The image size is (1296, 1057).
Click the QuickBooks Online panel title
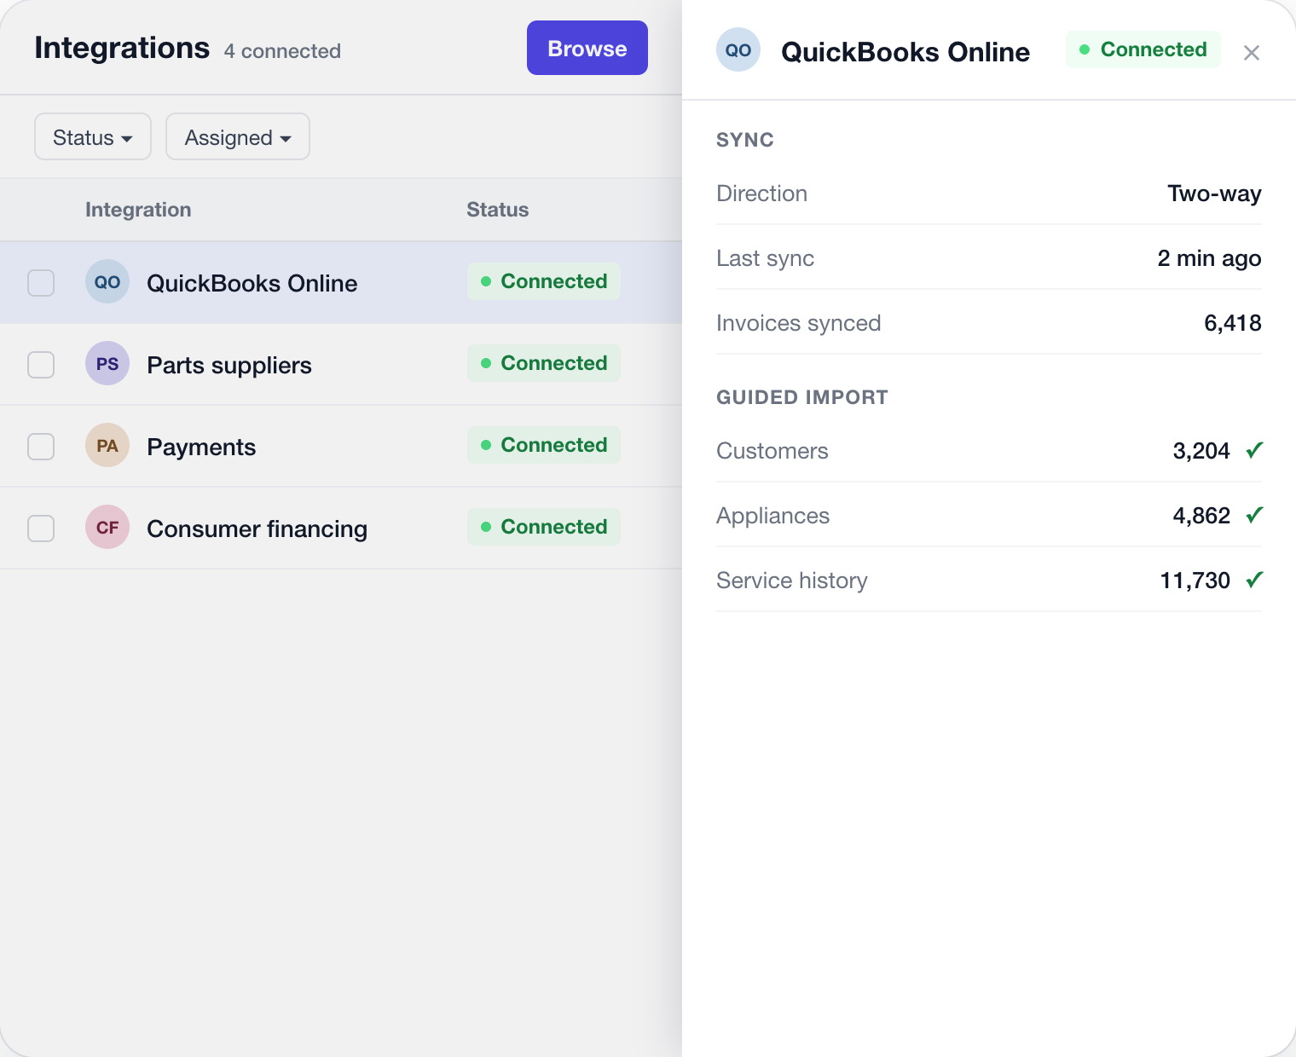click(x=905, y=52)
